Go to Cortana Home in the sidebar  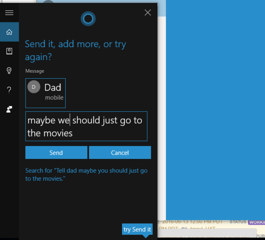(x=9, y=32)
